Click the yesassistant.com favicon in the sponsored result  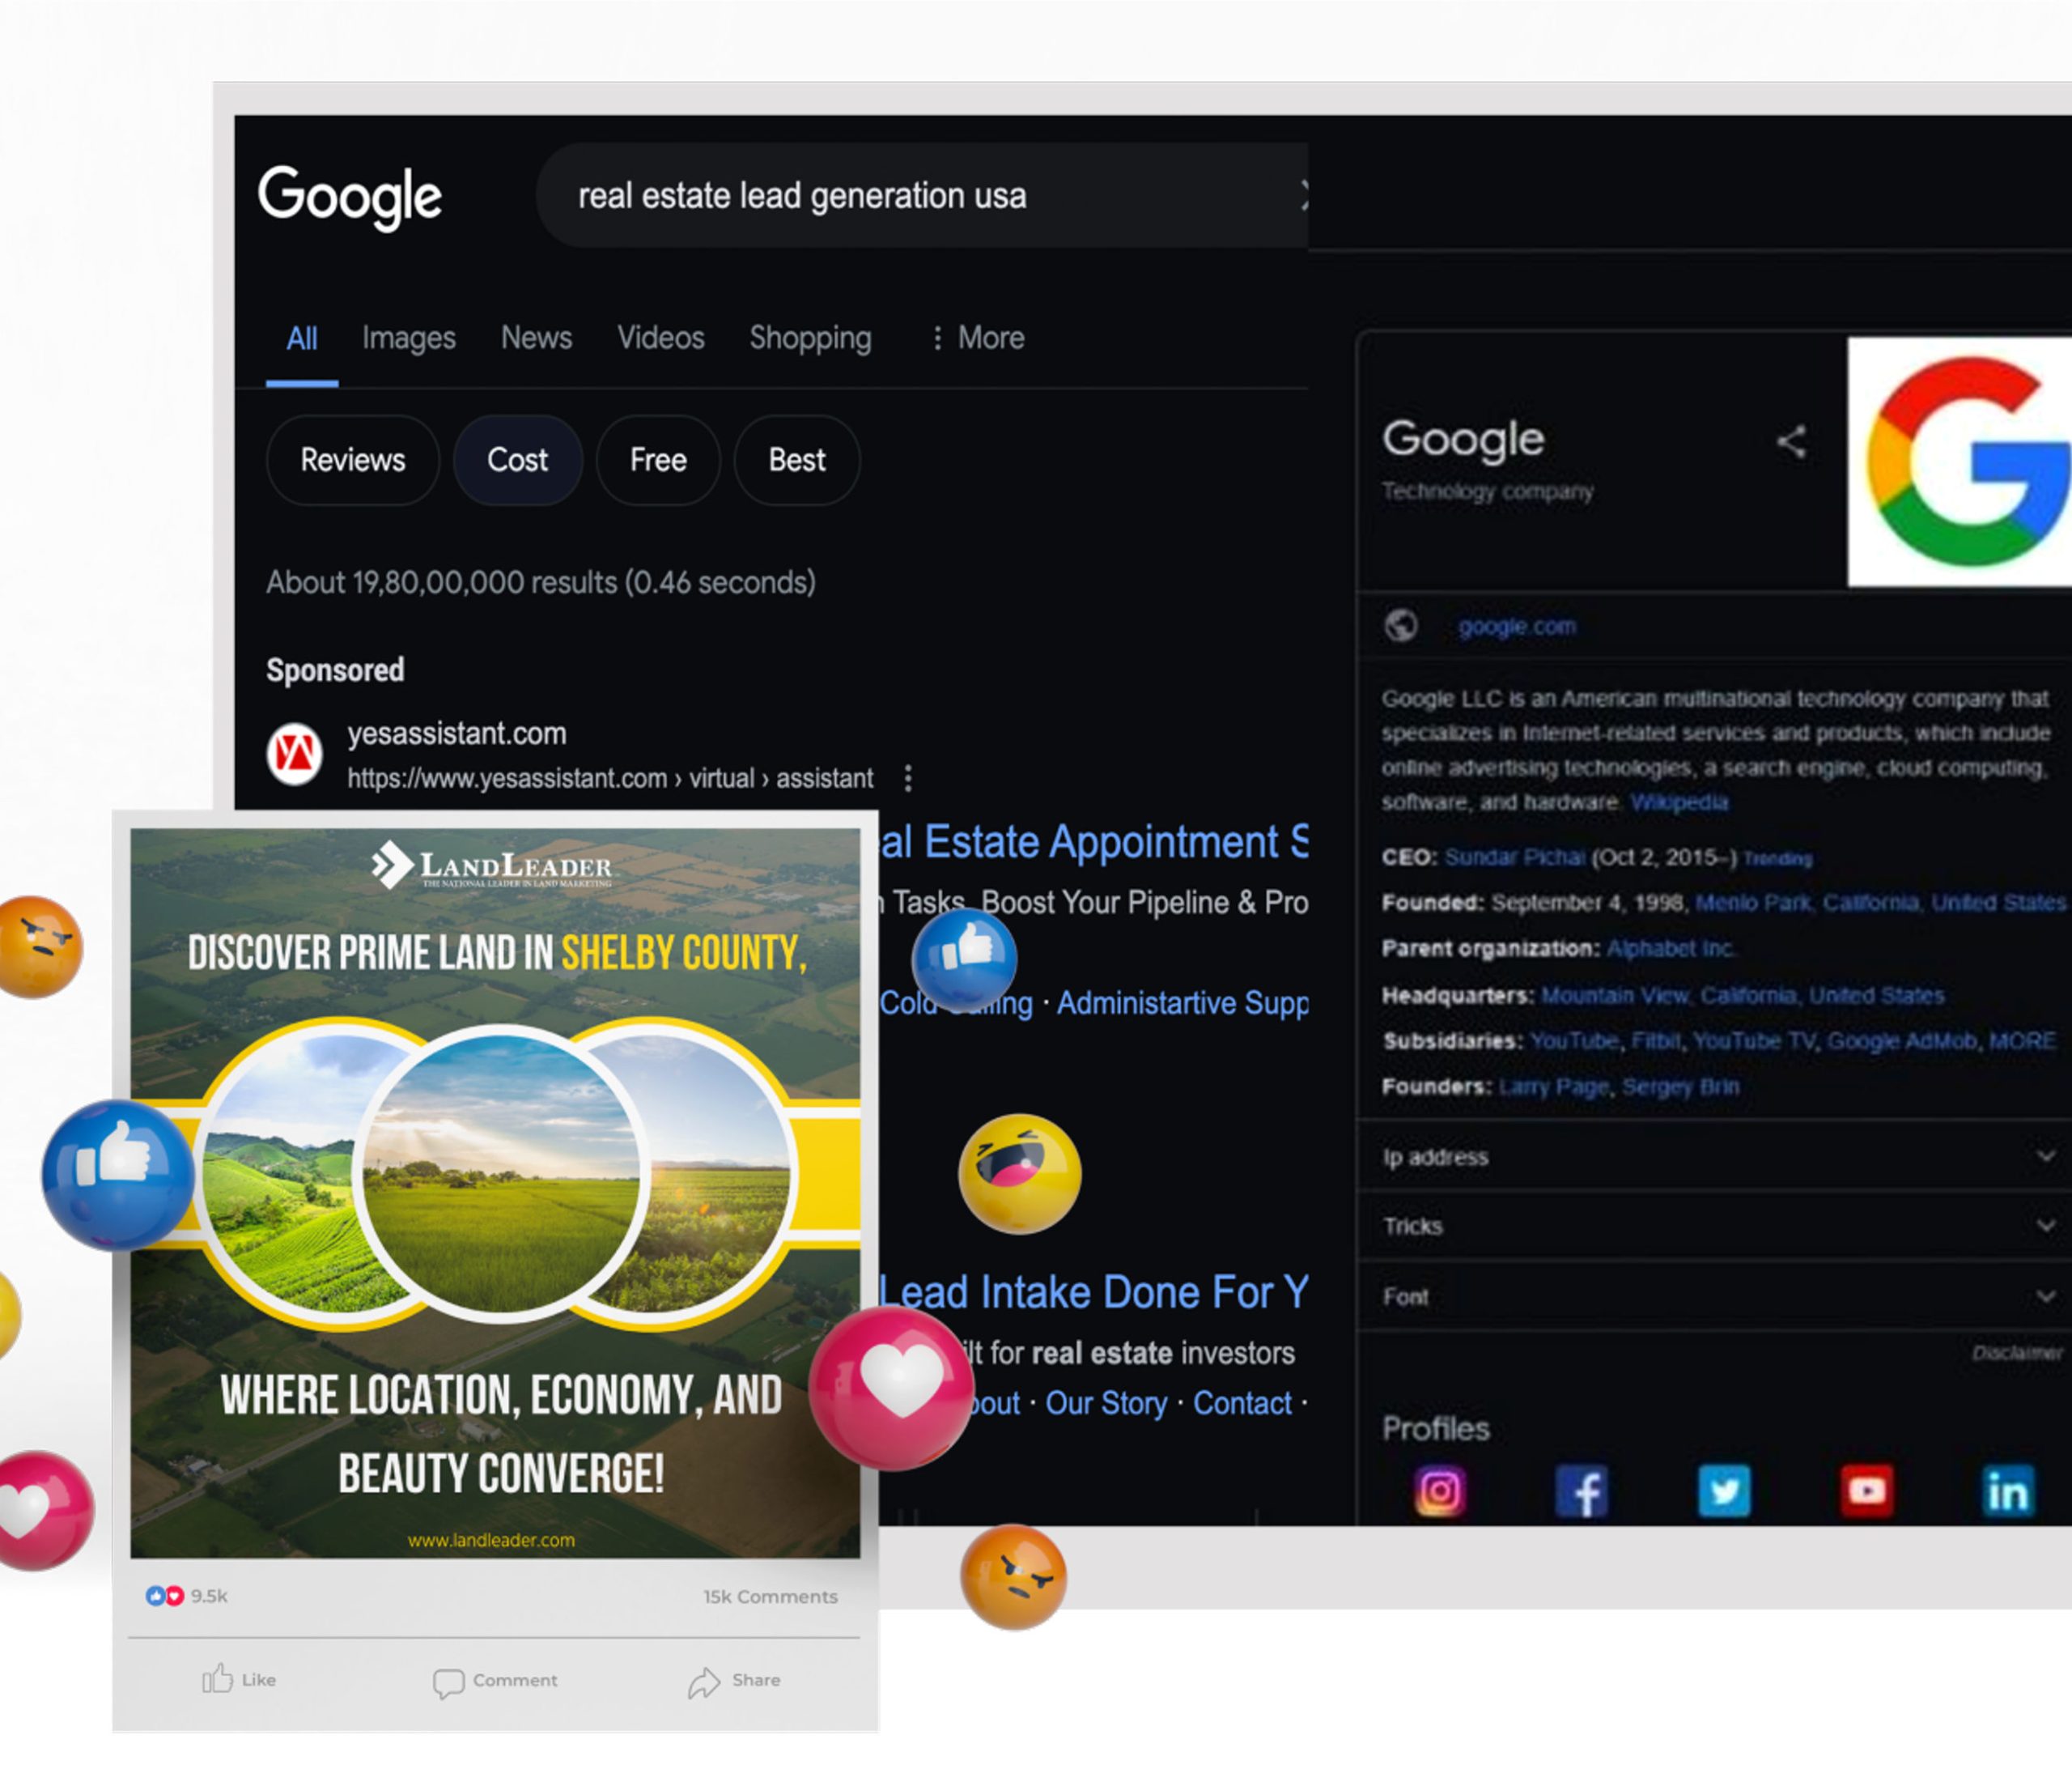(x=294, y=755)
